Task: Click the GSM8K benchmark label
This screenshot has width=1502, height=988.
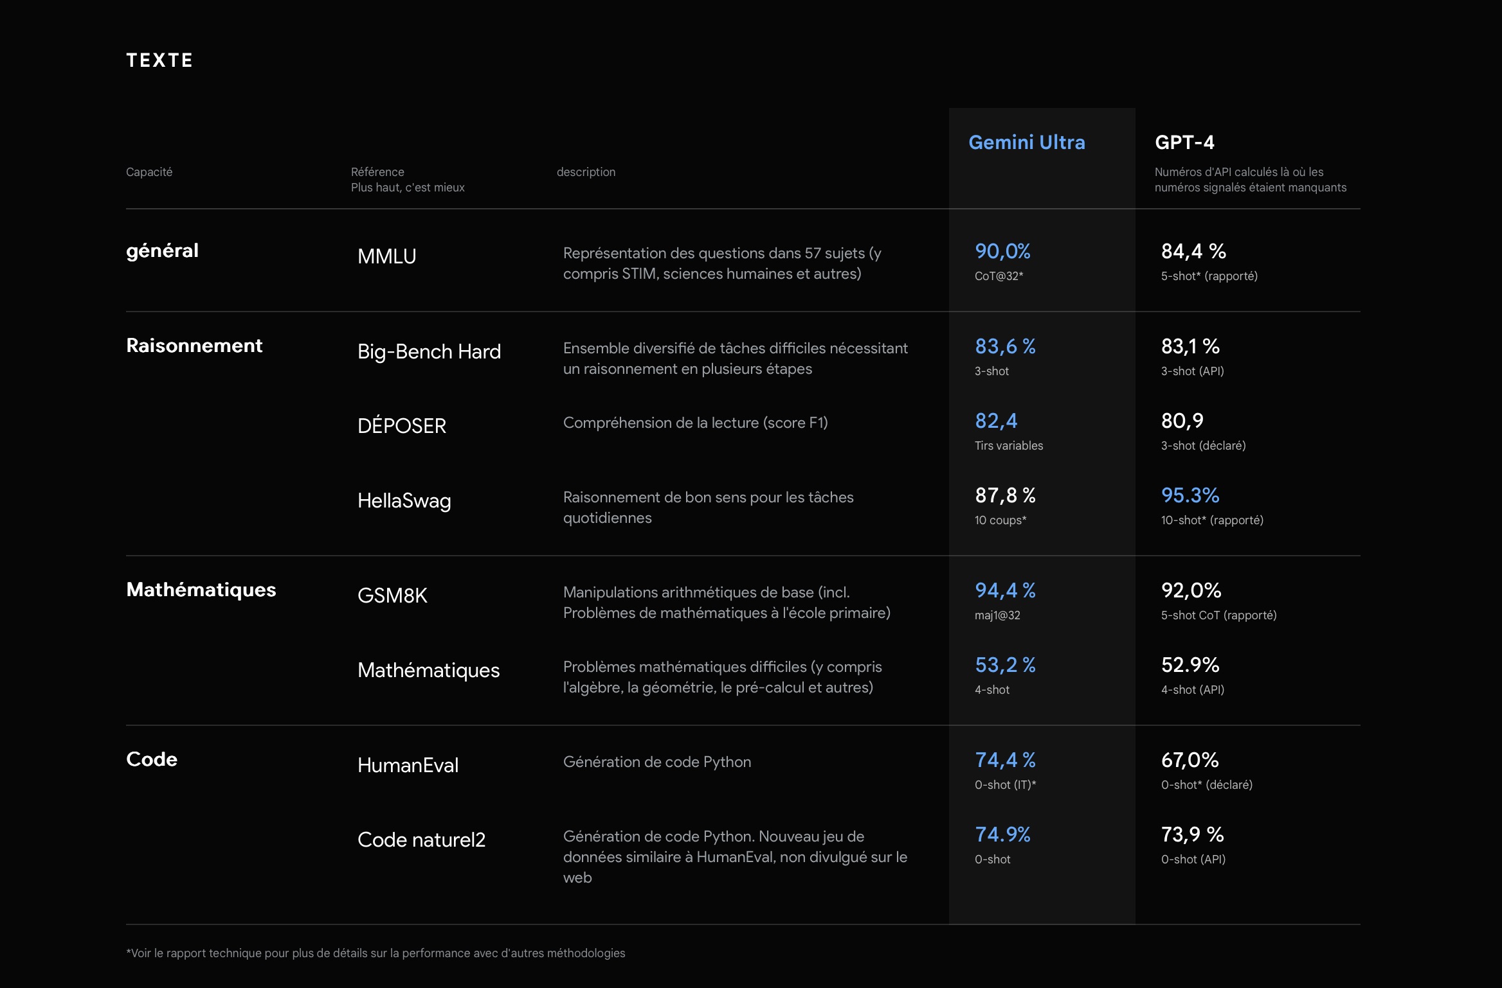Action: coord(392,595)
